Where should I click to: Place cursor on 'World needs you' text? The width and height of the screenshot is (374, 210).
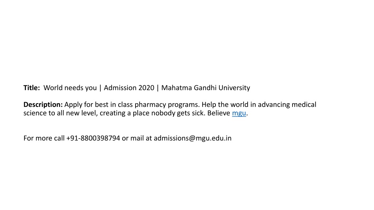[70, 87]
